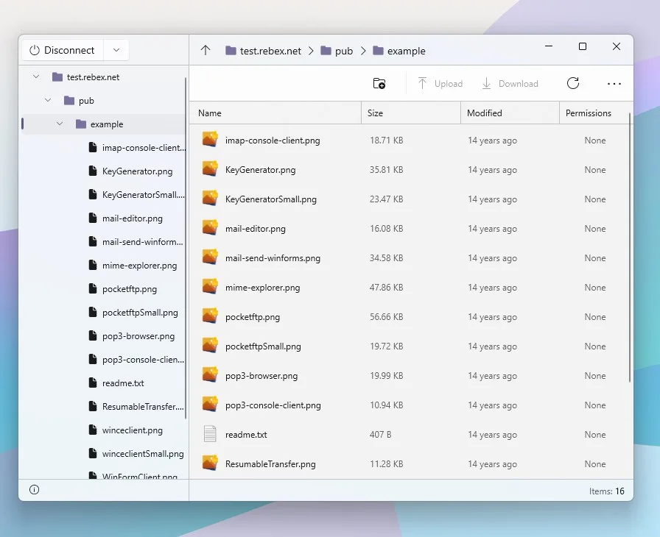
Task: Click the 47.86 KB size cell
Action: 387,288
